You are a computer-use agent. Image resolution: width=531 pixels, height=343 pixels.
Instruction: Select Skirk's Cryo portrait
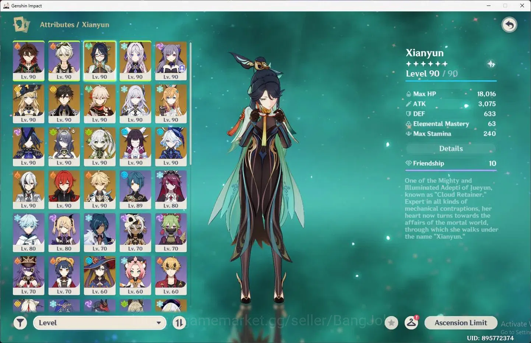(x=135, y=104)
